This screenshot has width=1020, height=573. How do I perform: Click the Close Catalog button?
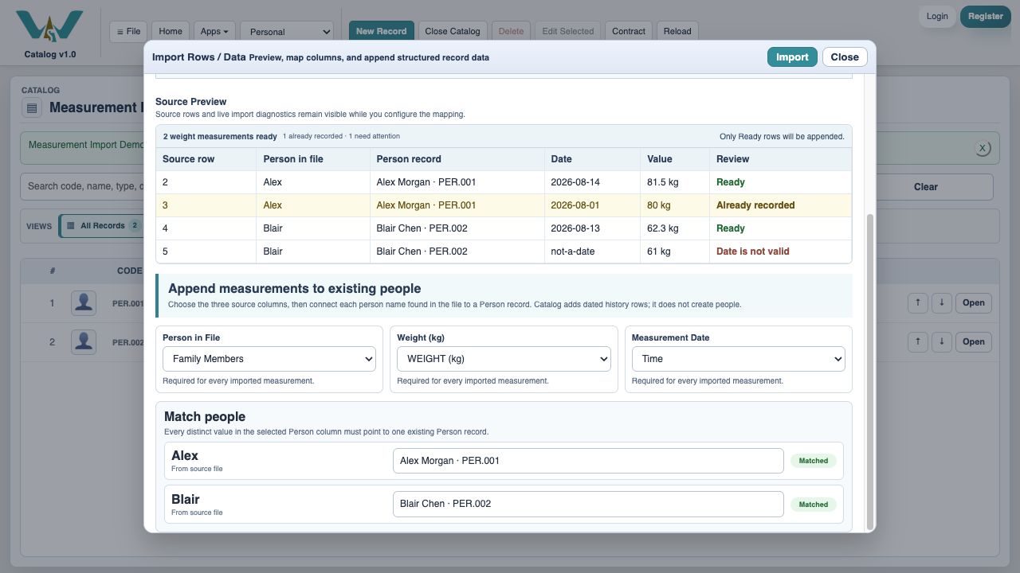tap(453, 31)
